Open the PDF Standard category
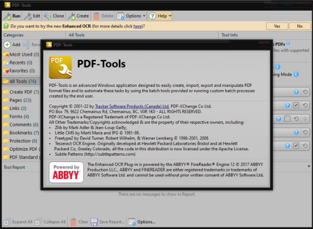The height and width of the screenshot is (229, 313). point(21,157)
